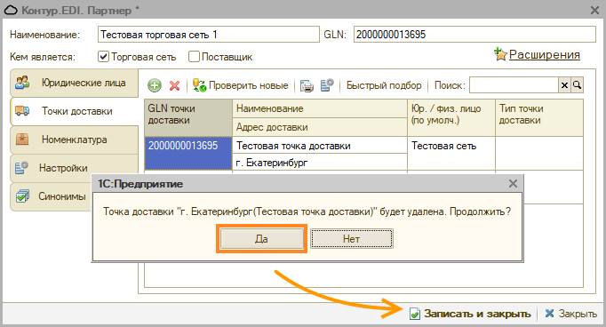
Task: Open the Номенклатура tab
Action: 74,140
